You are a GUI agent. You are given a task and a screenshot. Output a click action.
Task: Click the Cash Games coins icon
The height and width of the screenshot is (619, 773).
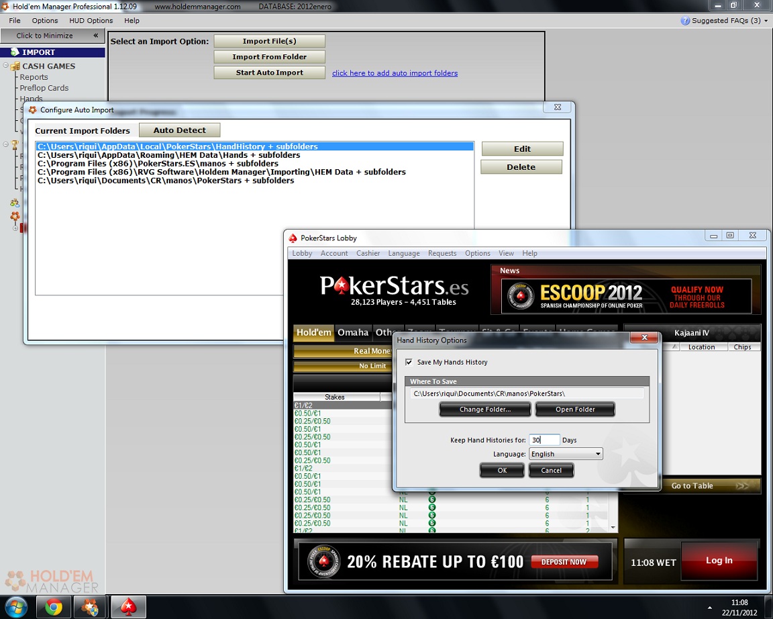click(x=15, y=66)
